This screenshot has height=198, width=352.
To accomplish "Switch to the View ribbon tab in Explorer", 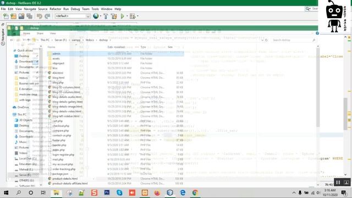I will 53,34.
